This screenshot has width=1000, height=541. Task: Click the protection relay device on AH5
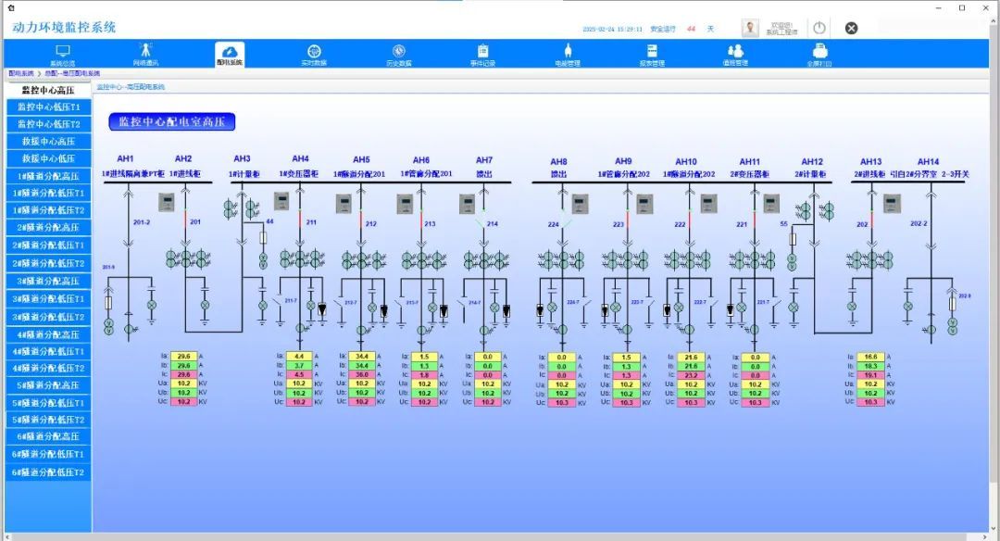[343, 203]
